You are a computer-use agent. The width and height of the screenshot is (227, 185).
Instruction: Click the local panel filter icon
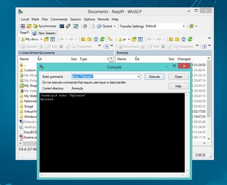pos(53,39)
